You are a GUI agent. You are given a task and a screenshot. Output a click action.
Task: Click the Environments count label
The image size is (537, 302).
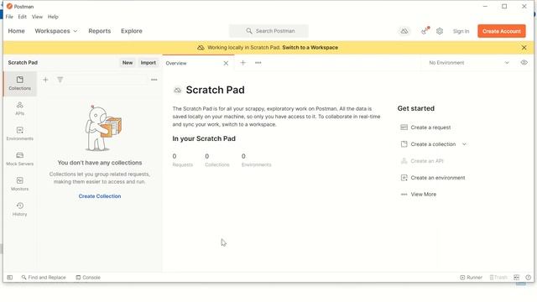pos(256,164)
